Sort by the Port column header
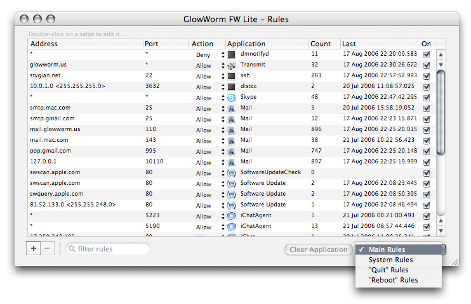471x304 pixels. click(166, 44)
